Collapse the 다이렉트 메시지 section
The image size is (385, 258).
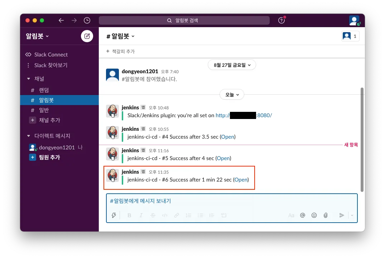(x=29, y=136)
